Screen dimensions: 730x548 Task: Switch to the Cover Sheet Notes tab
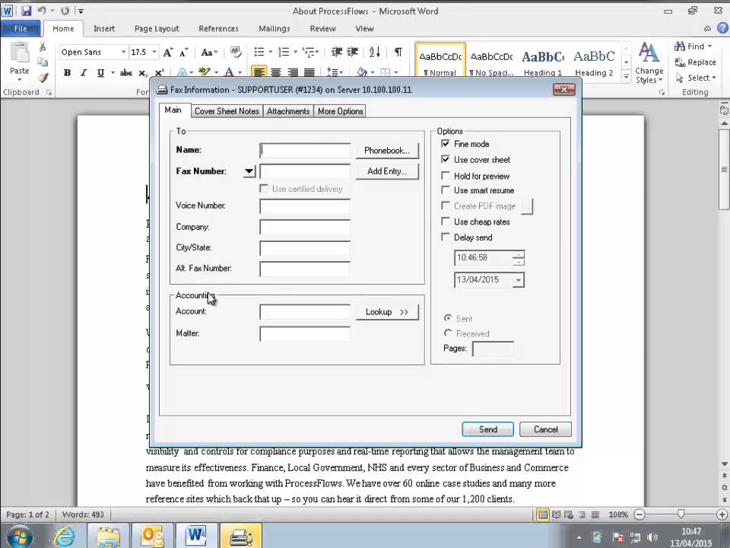pyautogui.click(x=227, y=111)
